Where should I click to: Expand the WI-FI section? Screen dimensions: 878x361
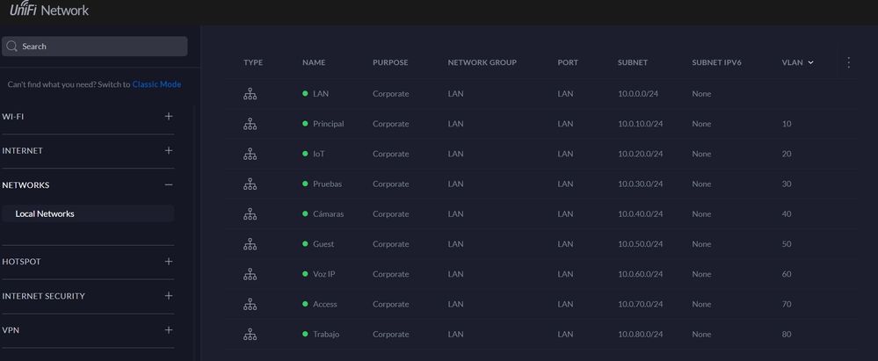point(169,116)
